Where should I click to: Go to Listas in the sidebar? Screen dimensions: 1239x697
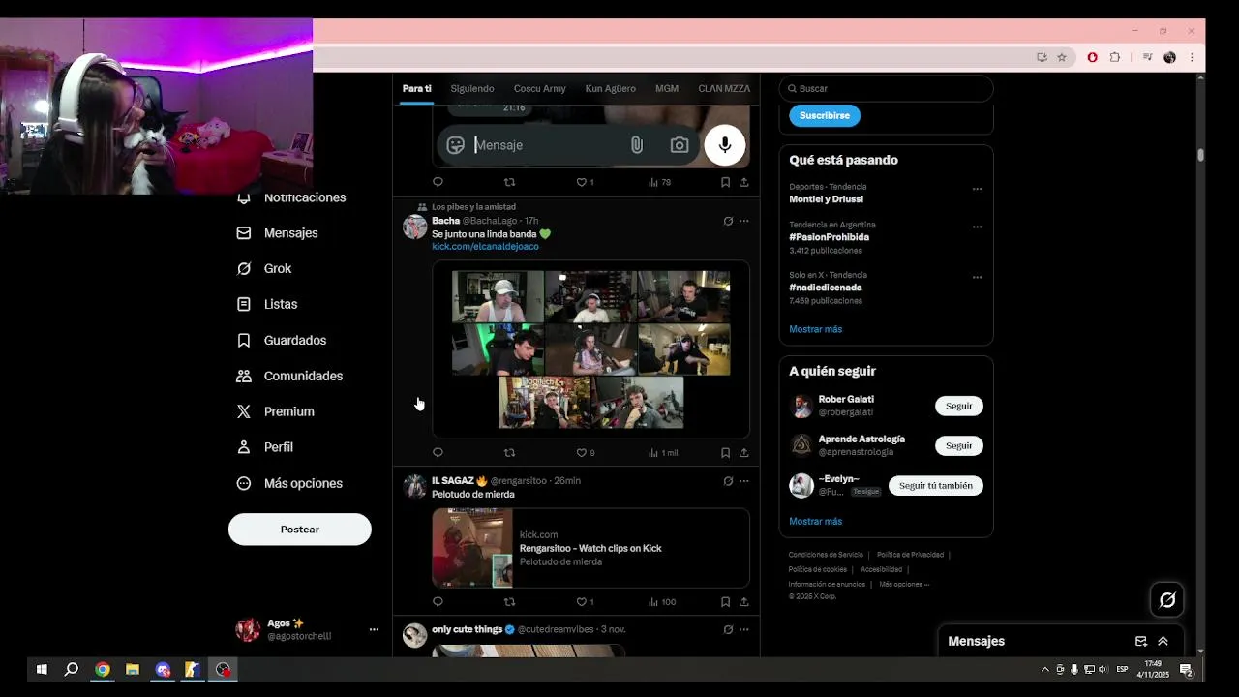pos(267,304)
